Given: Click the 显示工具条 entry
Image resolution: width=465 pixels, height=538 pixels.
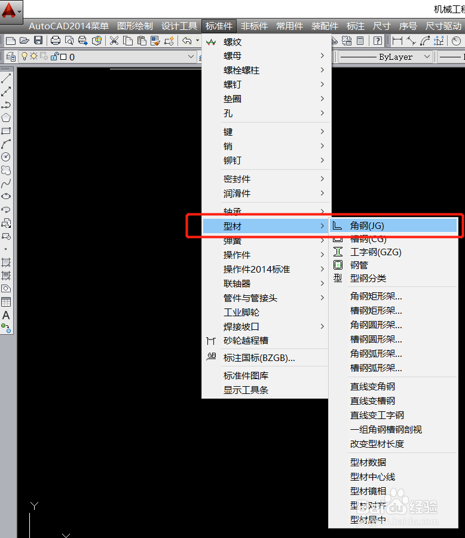Looking at the screenshot, I should pyautogui.click(x=265, y=390).
